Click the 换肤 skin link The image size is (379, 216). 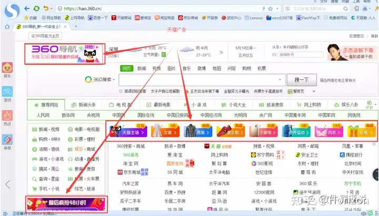[x=374, y=36]
